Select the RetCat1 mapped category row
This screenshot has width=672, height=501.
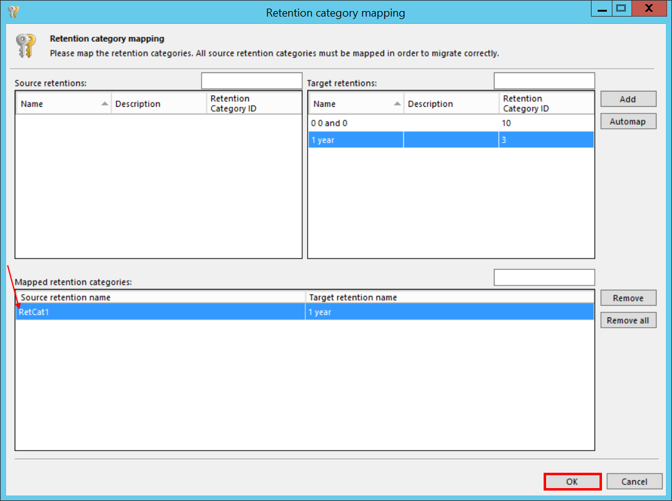160,312
